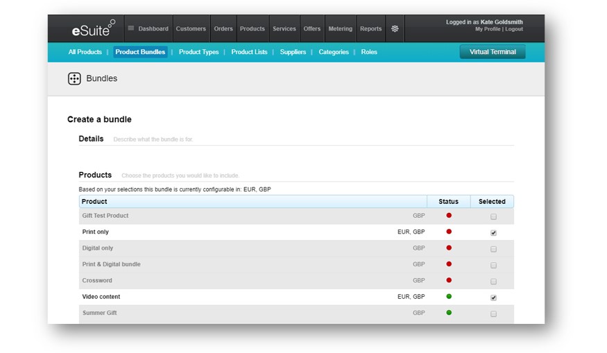Uncheck the Video content checkbox
The height and width of the screenshot is (353, 607).
493,298
